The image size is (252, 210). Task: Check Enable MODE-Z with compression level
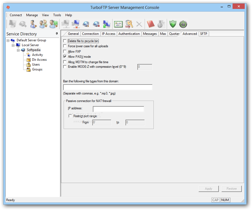(65, 67)
